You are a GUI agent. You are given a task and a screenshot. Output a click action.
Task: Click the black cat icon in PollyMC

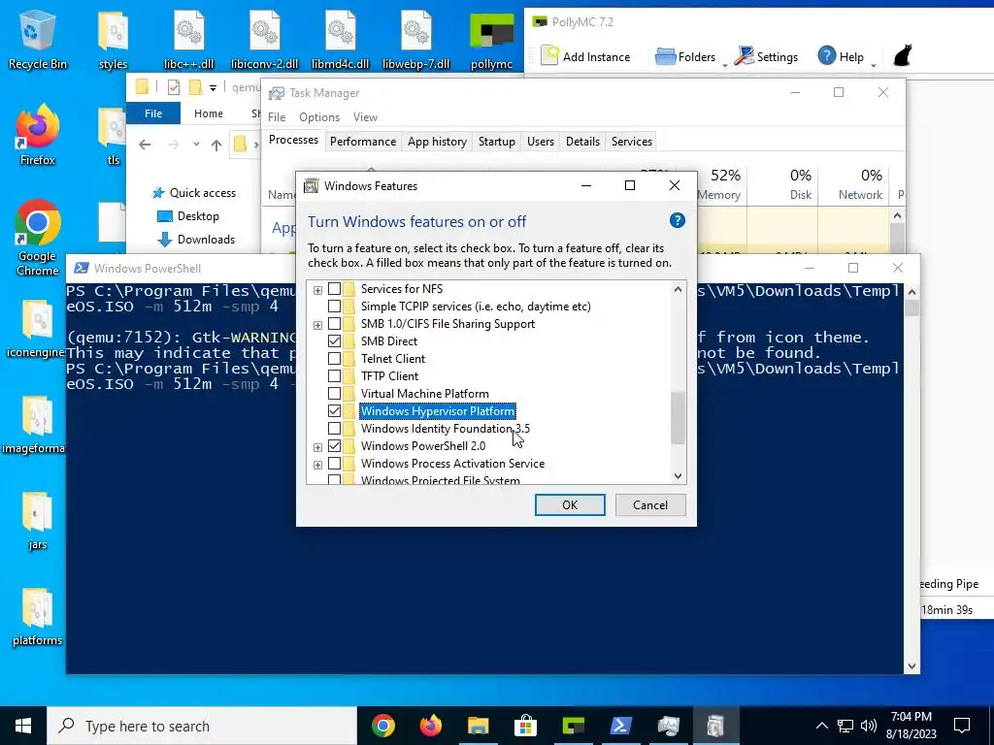click(902, 55)
